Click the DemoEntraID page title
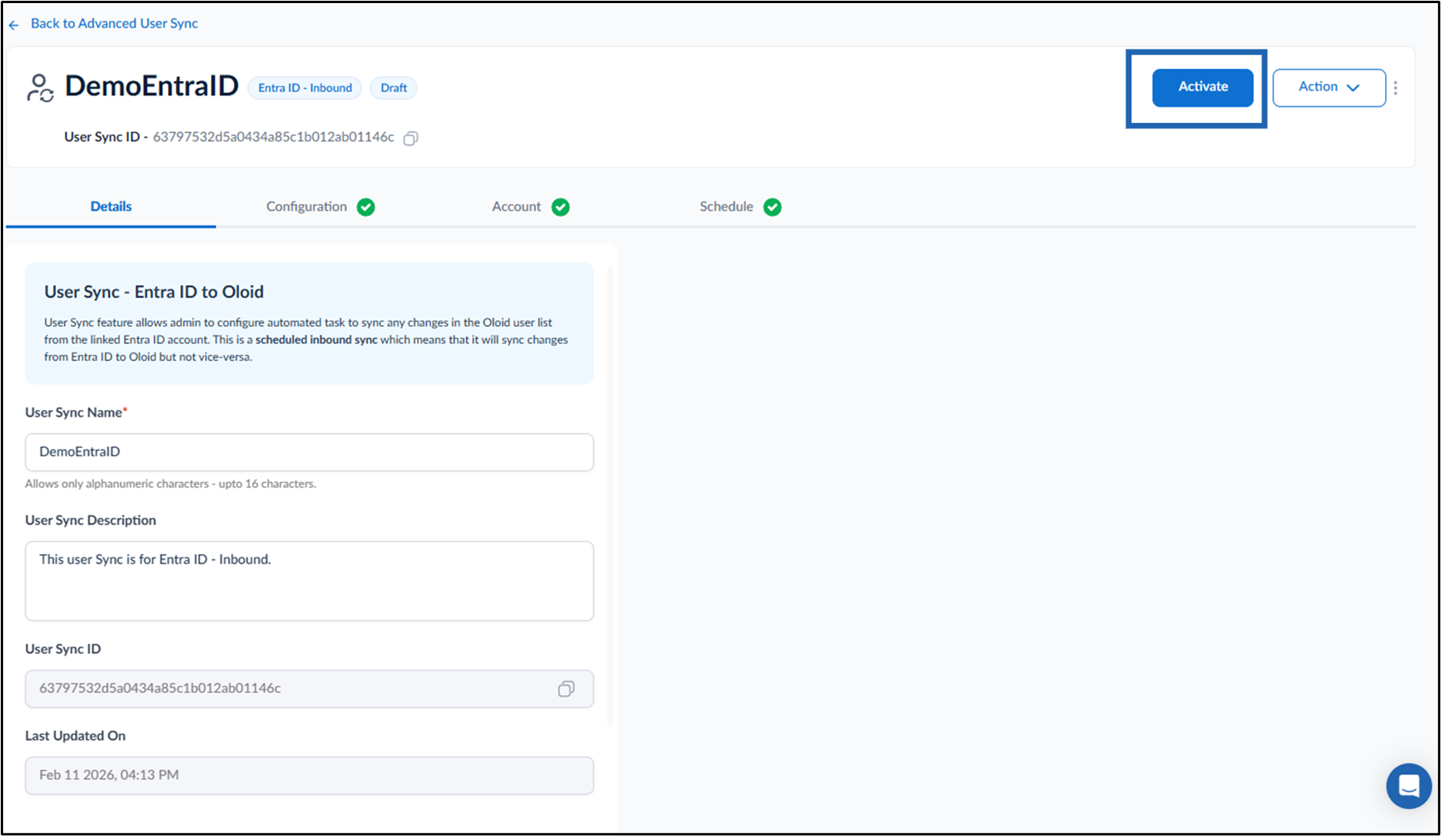 (x=152, y=86)
